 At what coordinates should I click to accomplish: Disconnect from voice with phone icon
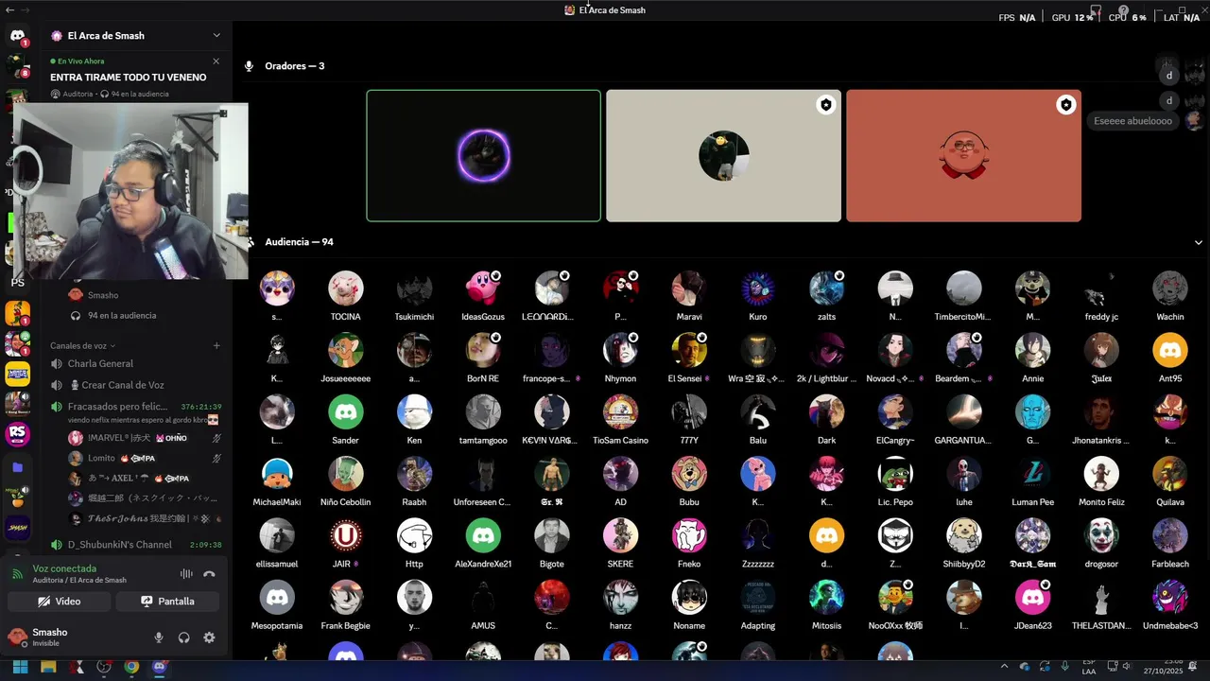tap(209, 574)
